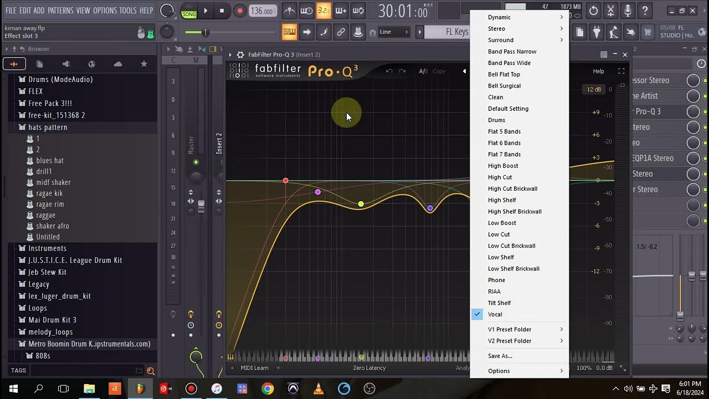Click the undo history circular arrow icon

coord(593,11)
